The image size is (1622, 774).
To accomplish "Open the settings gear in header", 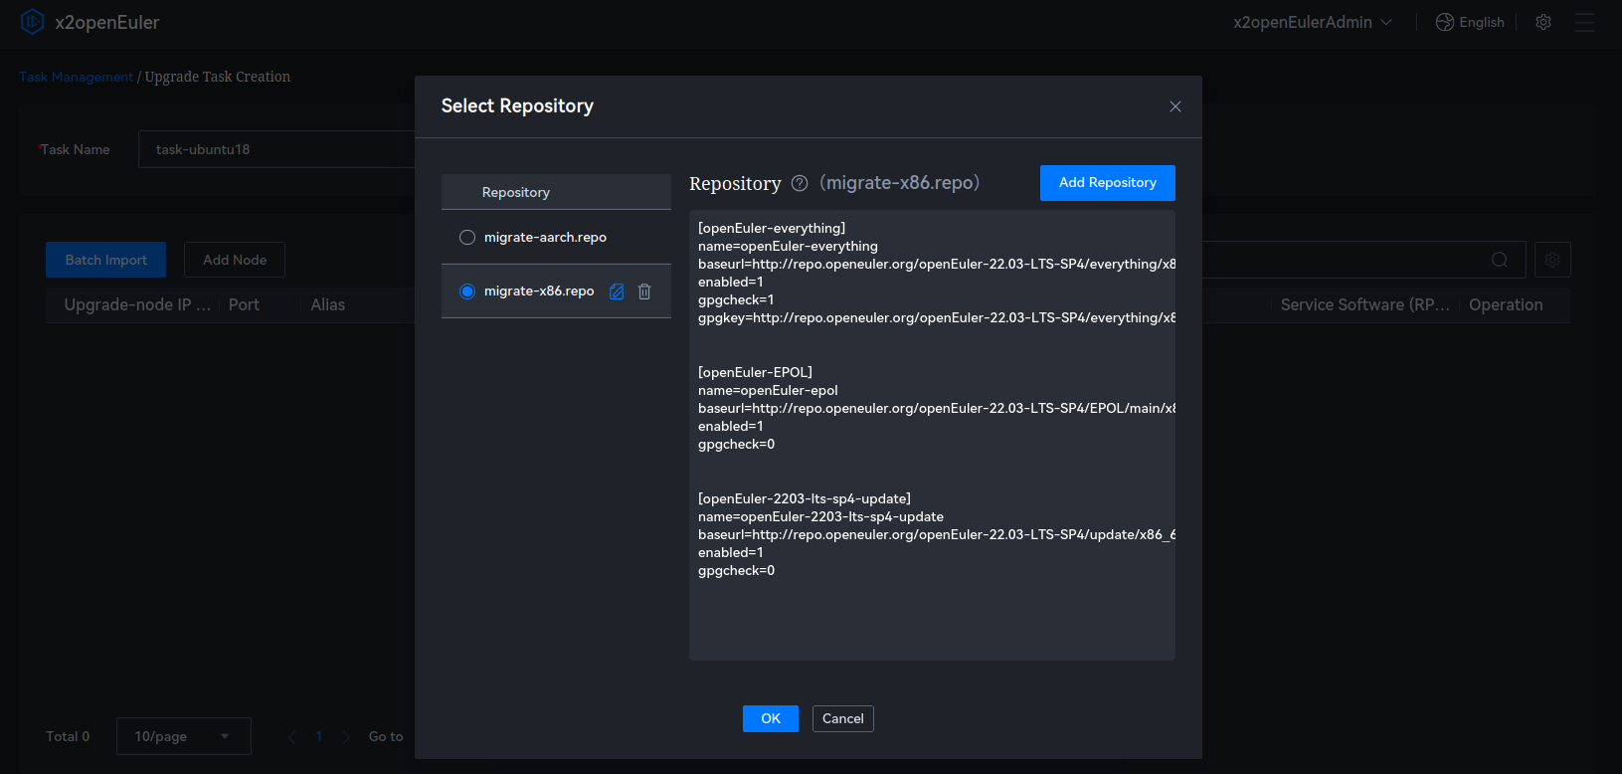I will pos(1543,22).
